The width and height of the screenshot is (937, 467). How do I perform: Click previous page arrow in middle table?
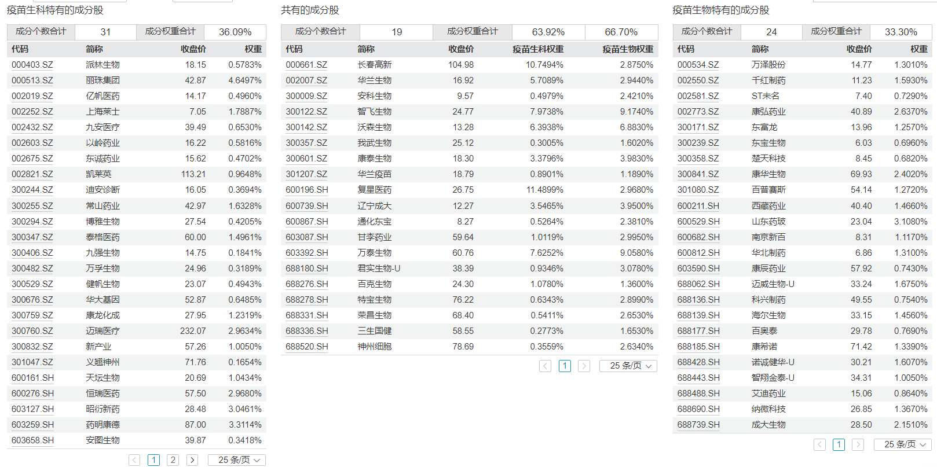[x=545, y=366]
